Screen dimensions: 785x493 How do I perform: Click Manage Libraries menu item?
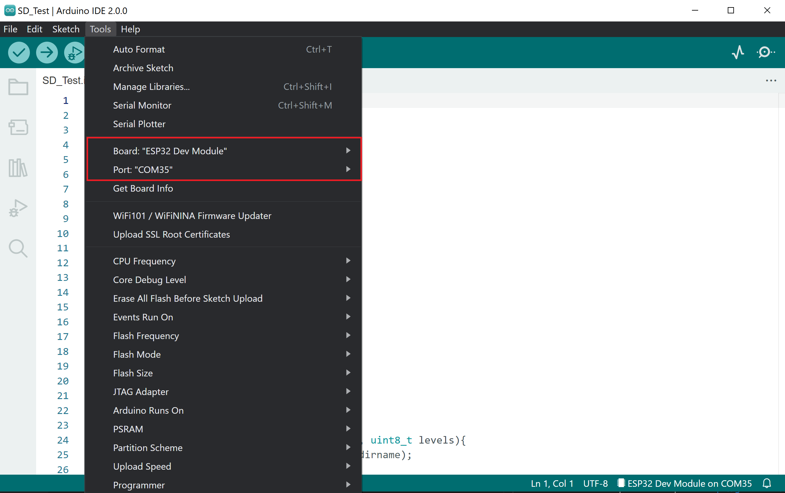coord(151,87)
